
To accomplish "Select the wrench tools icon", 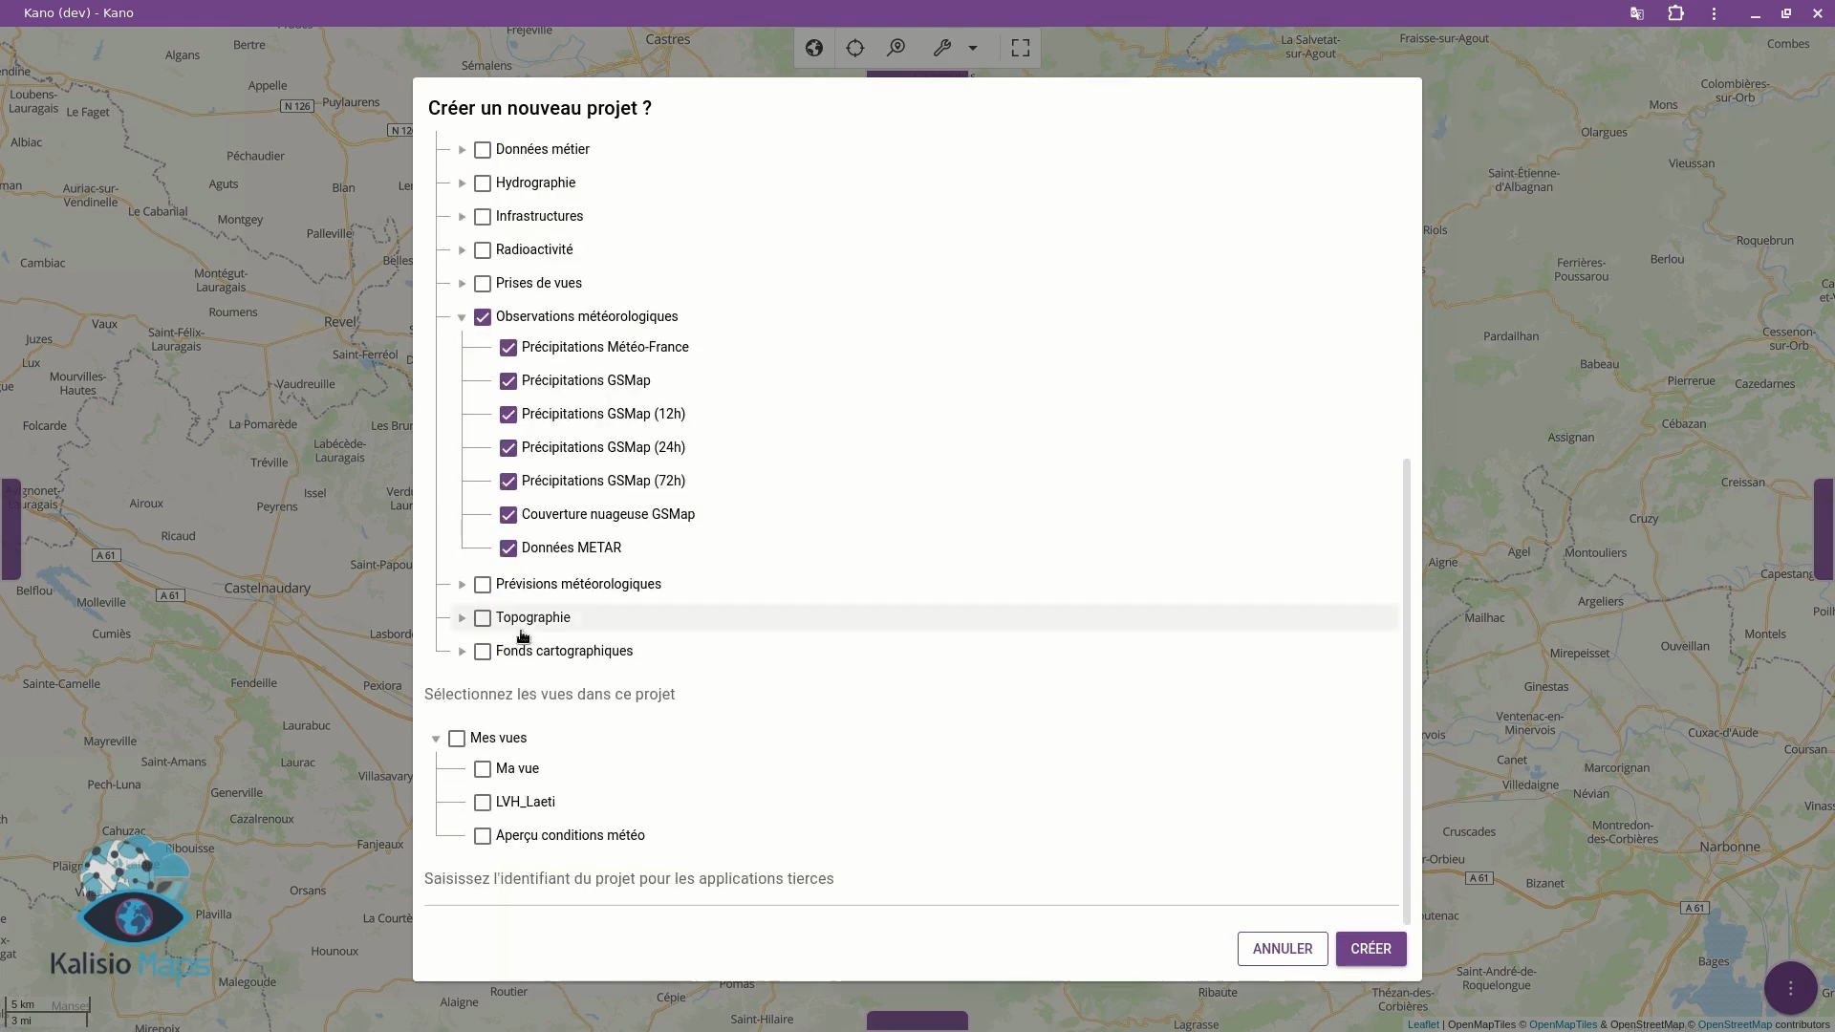I will point(942,48).
